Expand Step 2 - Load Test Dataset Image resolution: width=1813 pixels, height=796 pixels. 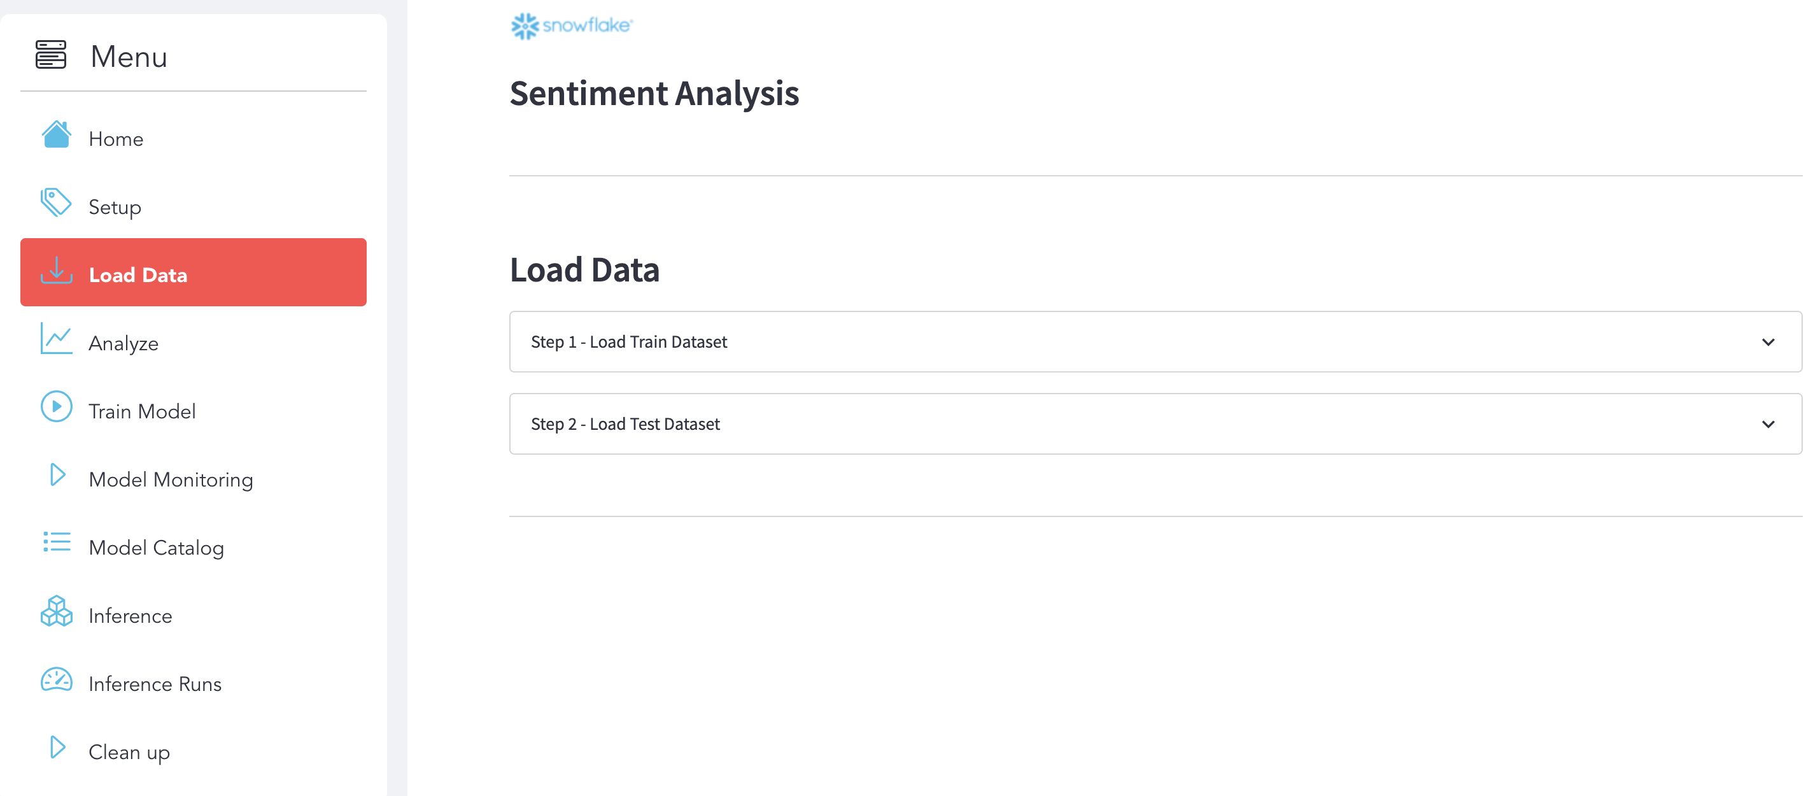(625, 424)
